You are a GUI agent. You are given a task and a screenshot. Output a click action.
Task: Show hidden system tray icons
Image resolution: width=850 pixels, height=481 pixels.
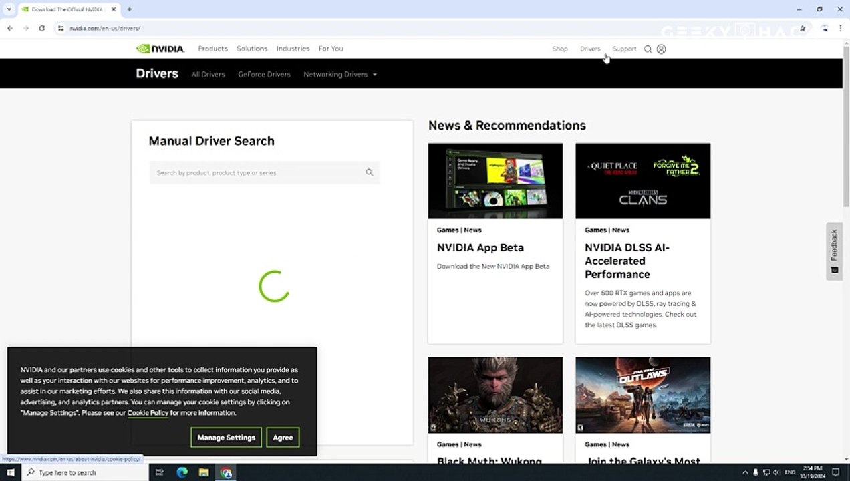(x=746, y=472)
